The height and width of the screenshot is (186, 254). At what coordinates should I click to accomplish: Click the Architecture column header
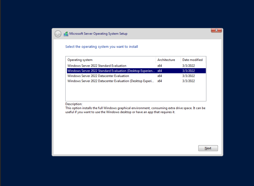[x=166, y=60]
